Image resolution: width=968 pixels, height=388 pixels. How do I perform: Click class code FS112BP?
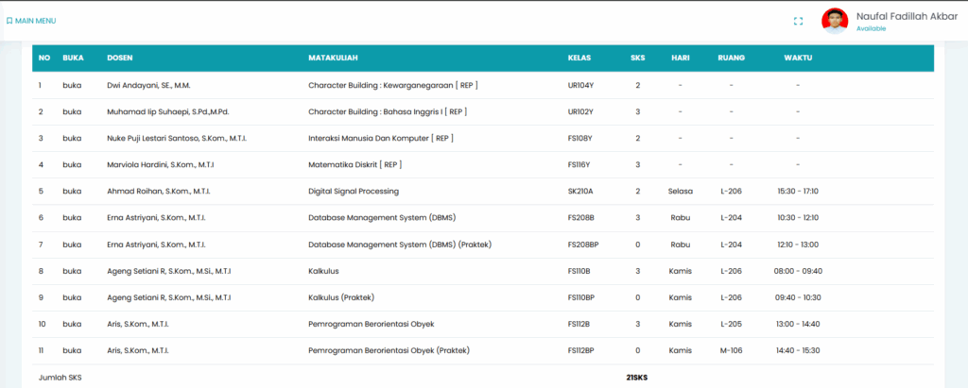pos(581,351)
